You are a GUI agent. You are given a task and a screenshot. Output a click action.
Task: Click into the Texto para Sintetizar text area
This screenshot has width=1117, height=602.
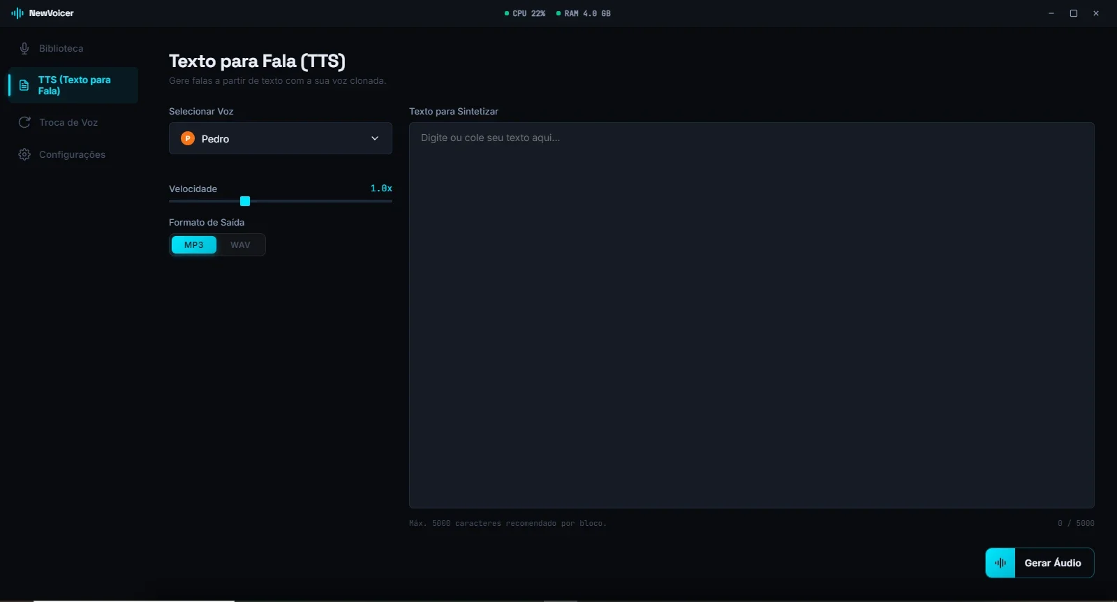pyautogui.click(x=752, y=315)
